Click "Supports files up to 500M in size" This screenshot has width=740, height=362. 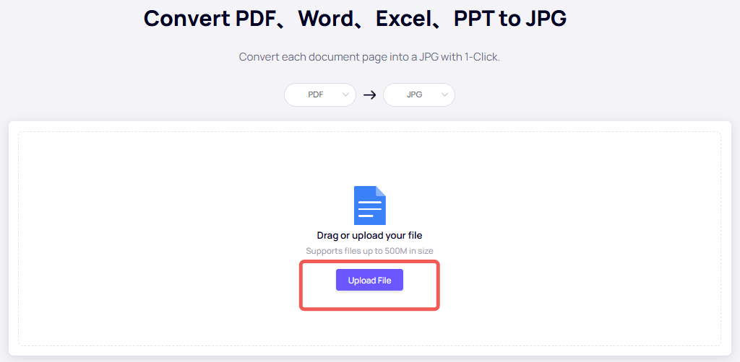point(369,251)
